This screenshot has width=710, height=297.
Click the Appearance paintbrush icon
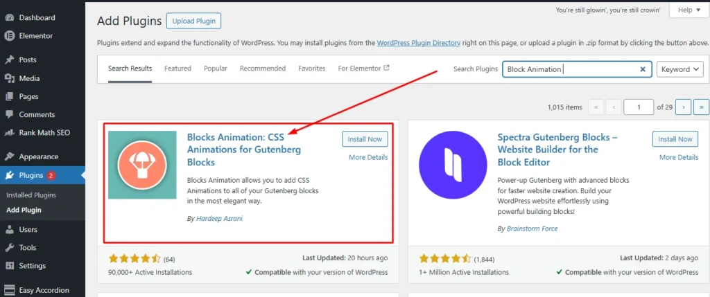coord(9,157)
